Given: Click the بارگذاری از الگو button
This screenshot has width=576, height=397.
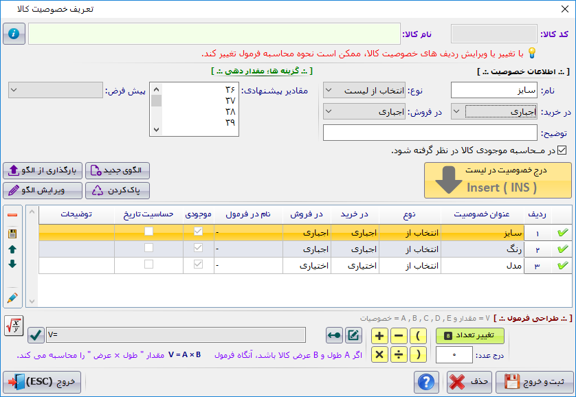Looking at the screenshot, I should [x=43, y=170].
